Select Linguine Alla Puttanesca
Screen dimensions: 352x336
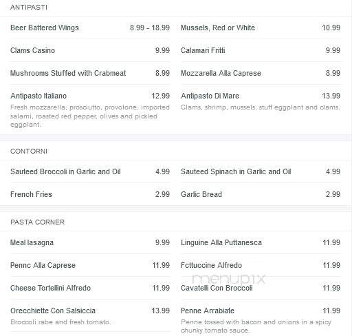point(221,242)
